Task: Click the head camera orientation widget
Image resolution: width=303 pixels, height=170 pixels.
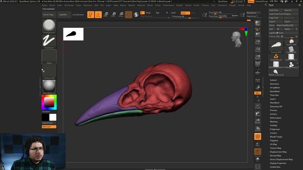Action: pyautogui.click(x=237, y=39)
